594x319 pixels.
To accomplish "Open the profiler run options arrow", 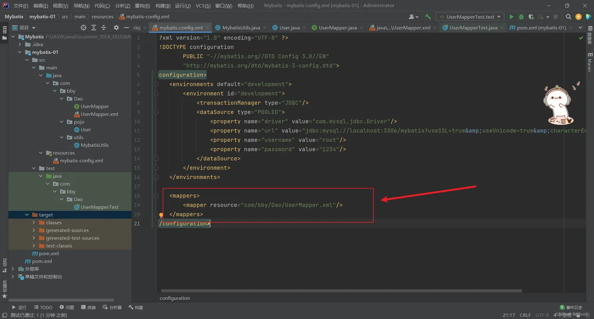I will tap(548, 17).
